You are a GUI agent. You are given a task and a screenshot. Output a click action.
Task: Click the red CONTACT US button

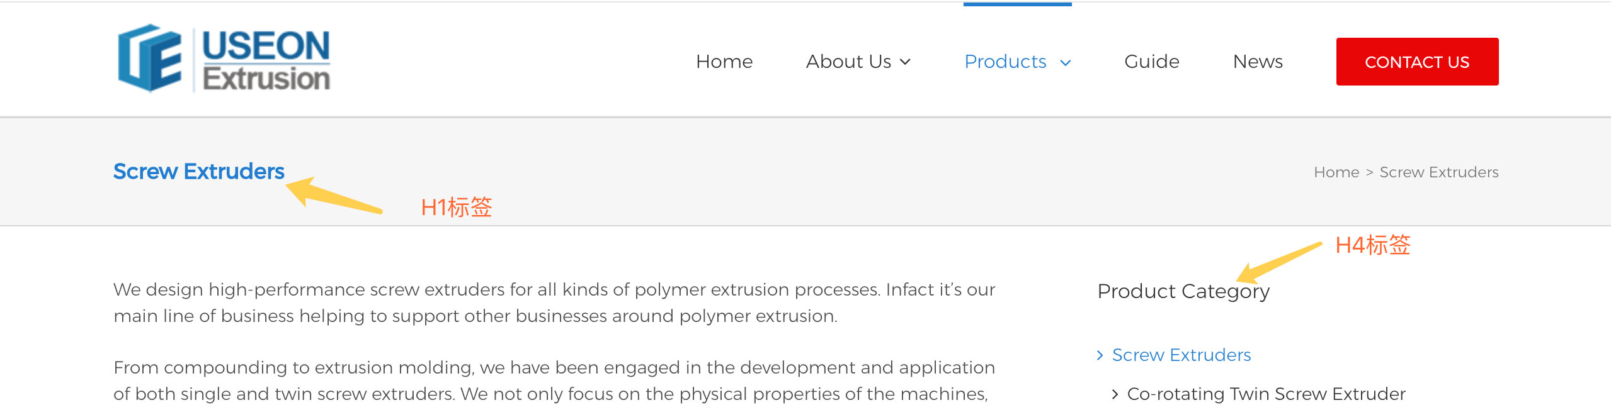[x=1417, y=62]
